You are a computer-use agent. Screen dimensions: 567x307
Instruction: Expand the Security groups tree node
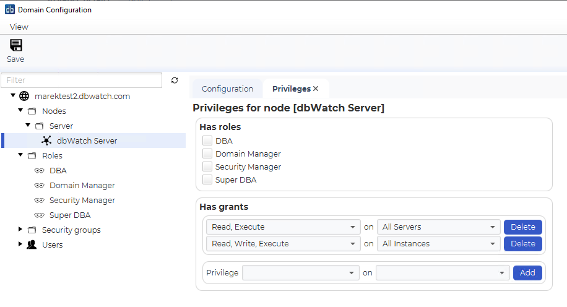coord(20,229)
